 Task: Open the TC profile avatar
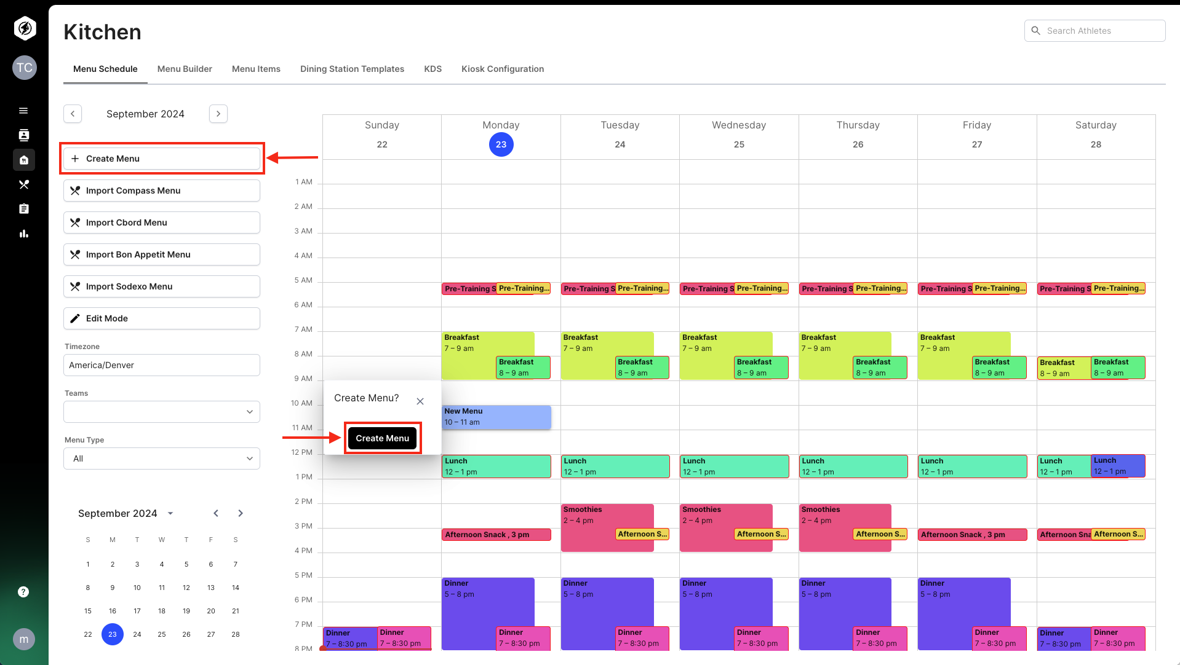(25, 68)
